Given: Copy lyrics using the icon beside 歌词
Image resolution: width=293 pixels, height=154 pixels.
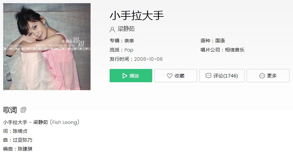Looking at the screenshot, I should [x=23, y=110].
